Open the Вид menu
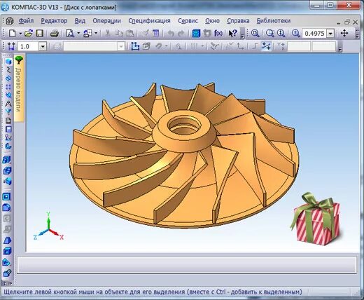364x300 pixels. click(x=80, y=21)
